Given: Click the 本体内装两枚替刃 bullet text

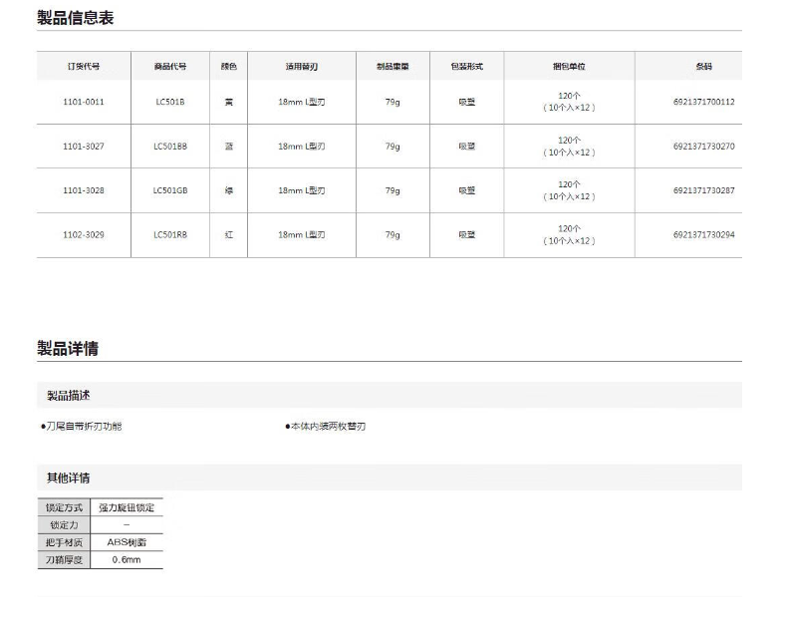Looking at the screenshot, I should click(327, 427).
